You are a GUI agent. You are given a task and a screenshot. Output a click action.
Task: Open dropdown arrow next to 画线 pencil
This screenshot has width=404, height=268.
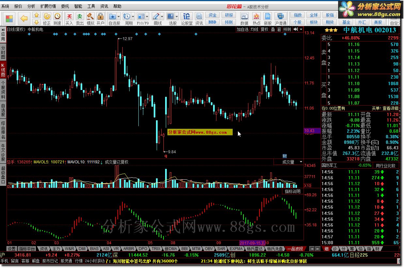[x=162, y=16]
